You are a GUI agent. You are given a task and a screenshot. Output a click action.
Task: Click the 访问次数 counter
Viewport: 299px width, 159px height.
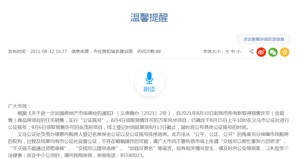tap(149, 52)
